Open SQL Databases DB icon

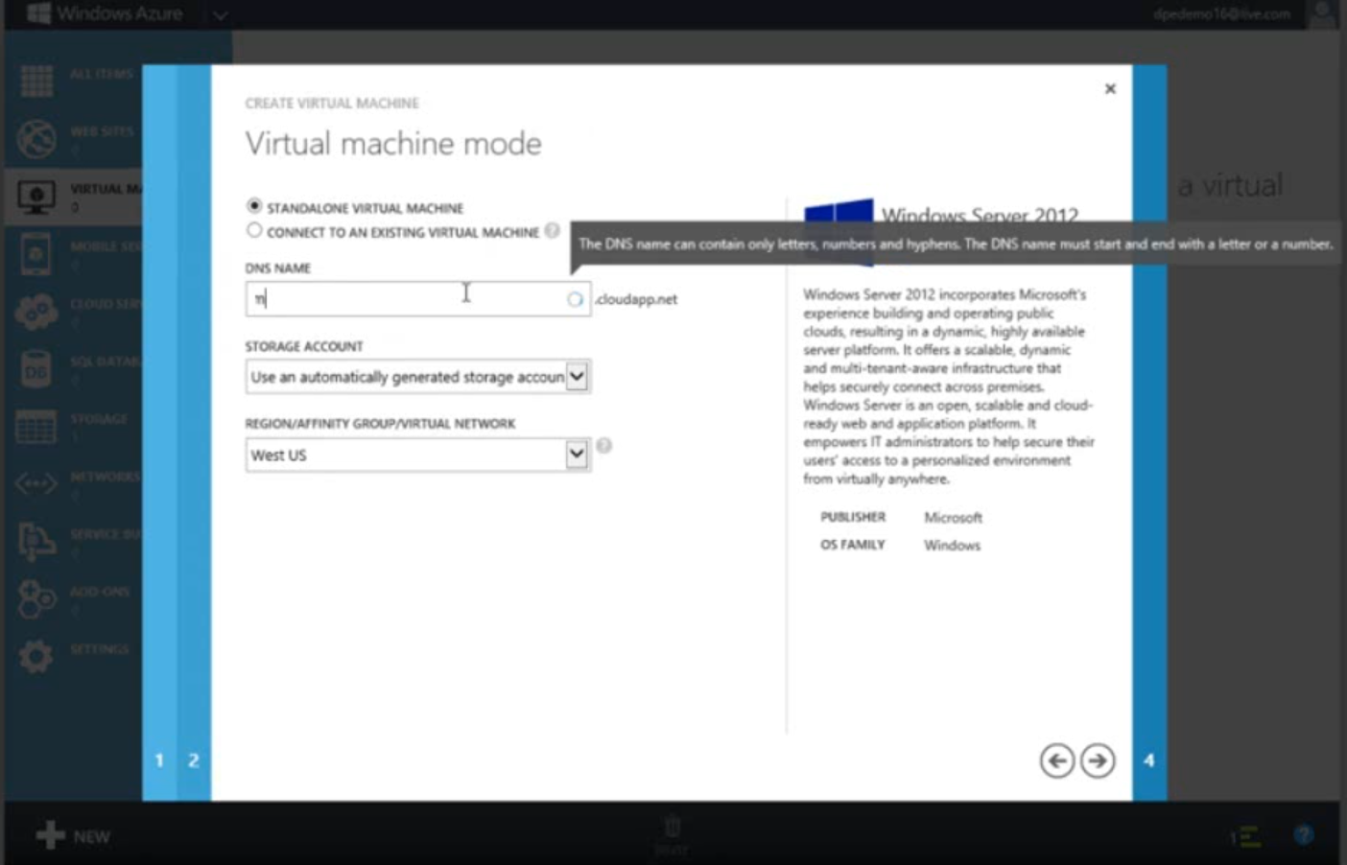tap(36, 369)
